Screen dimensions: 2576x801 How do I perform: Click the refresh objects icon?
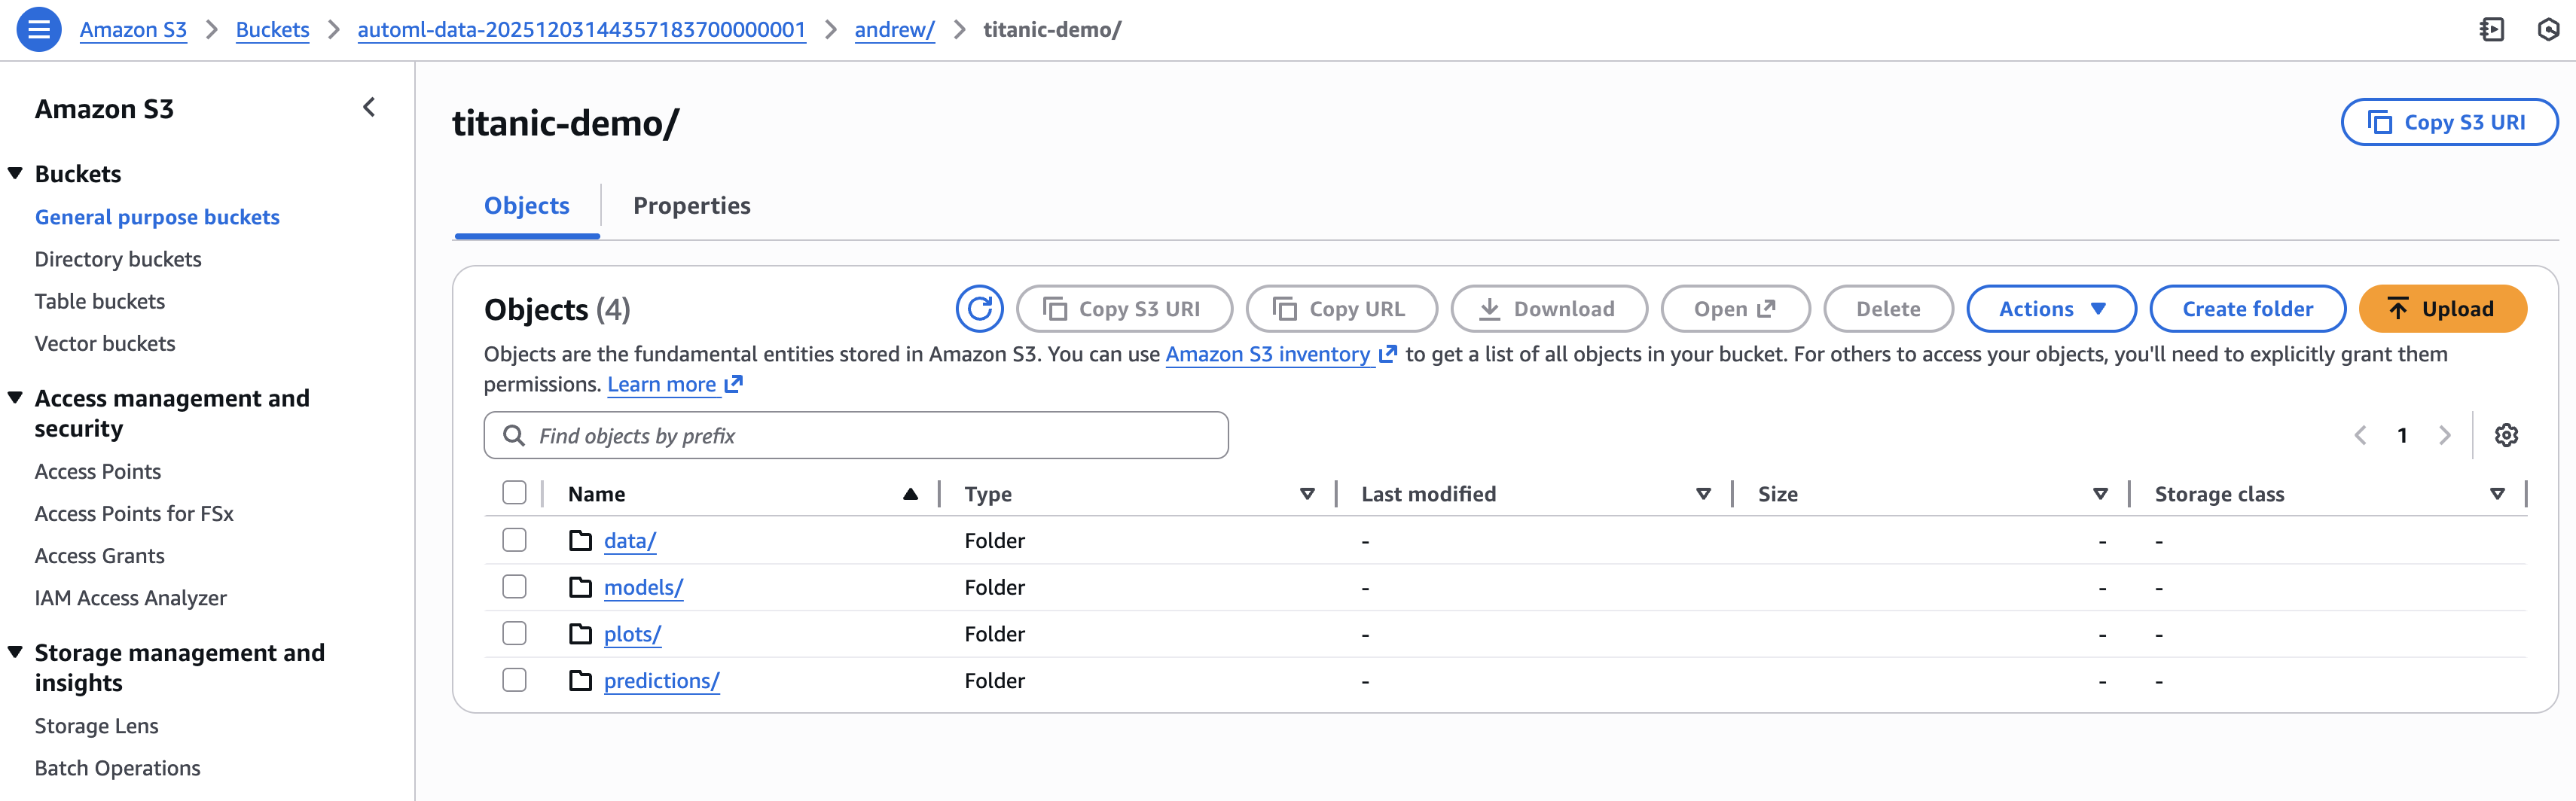(978, 309)
